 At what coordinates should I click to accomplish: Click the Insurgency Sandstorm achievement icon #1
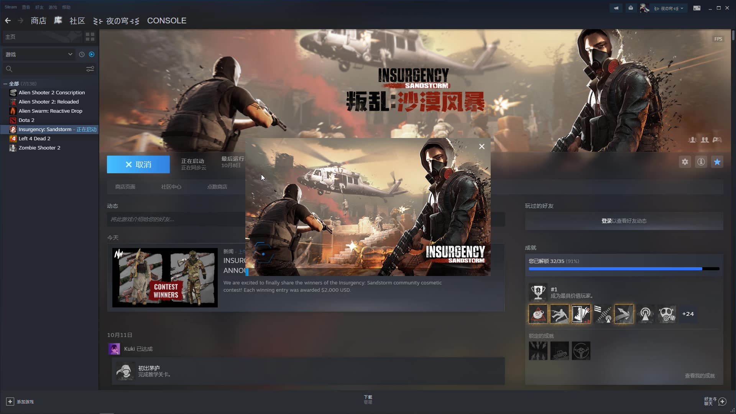pos(538,290)
